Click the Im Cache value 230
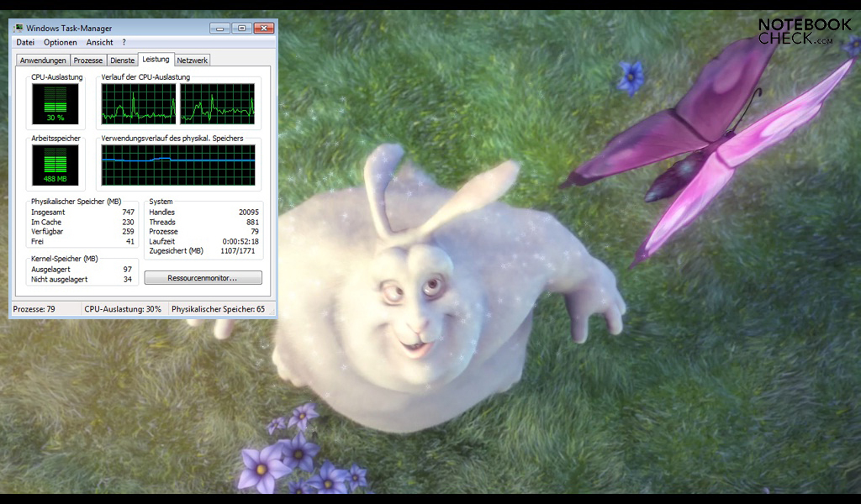 [x=128, y=222]
